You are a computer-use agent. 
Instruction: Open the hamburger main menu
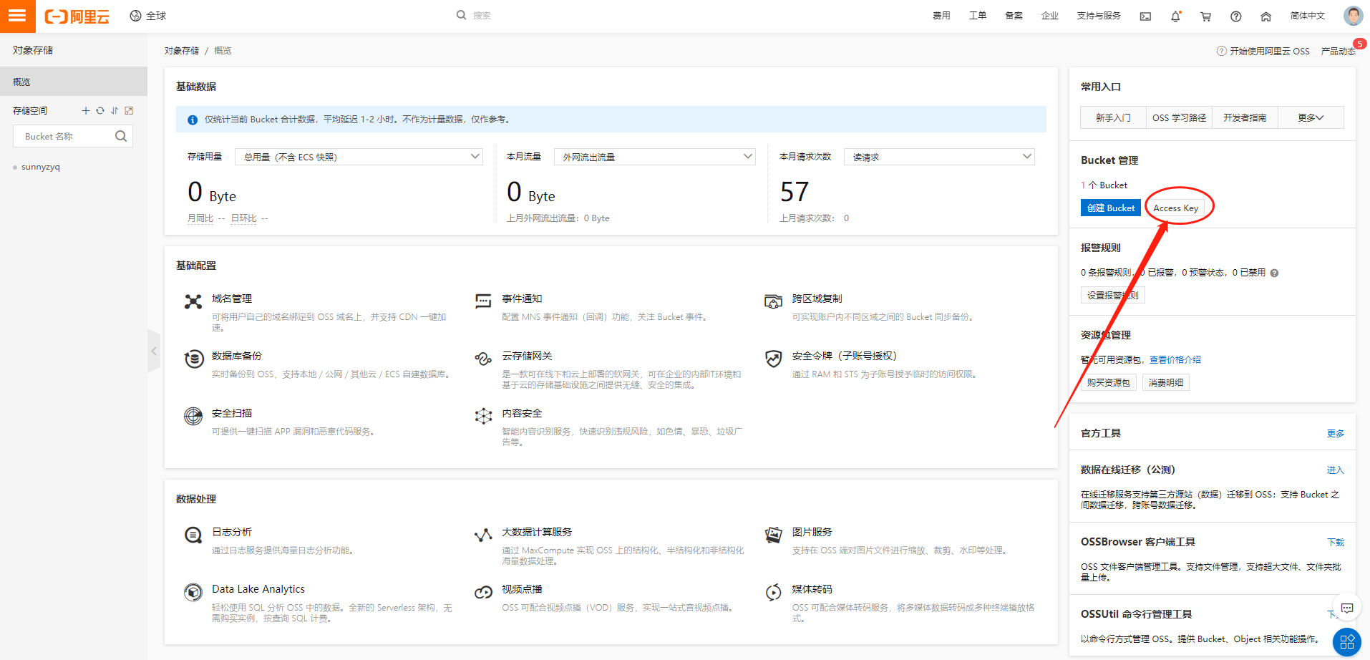(17, 16)
